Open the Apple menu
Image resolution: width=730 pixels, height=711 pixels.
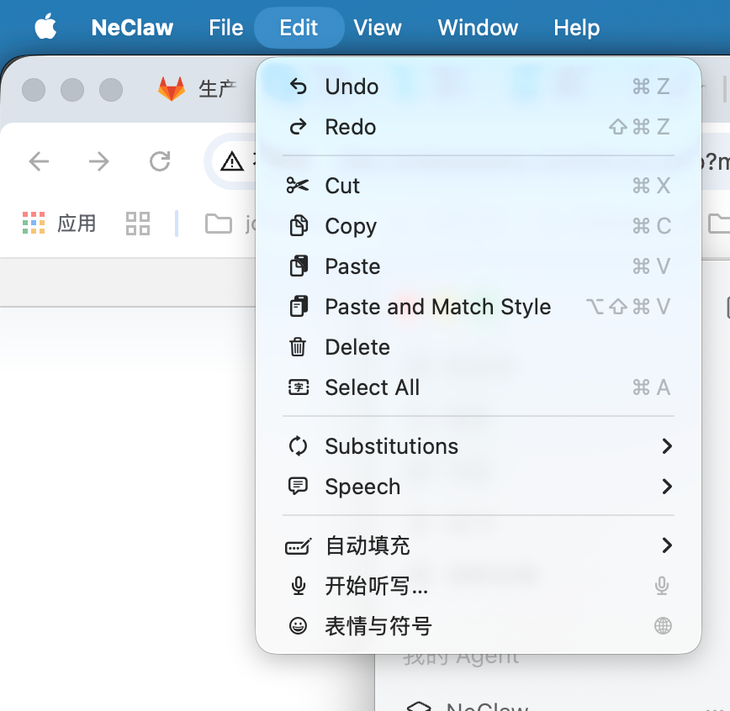click(x=45, y=28)
